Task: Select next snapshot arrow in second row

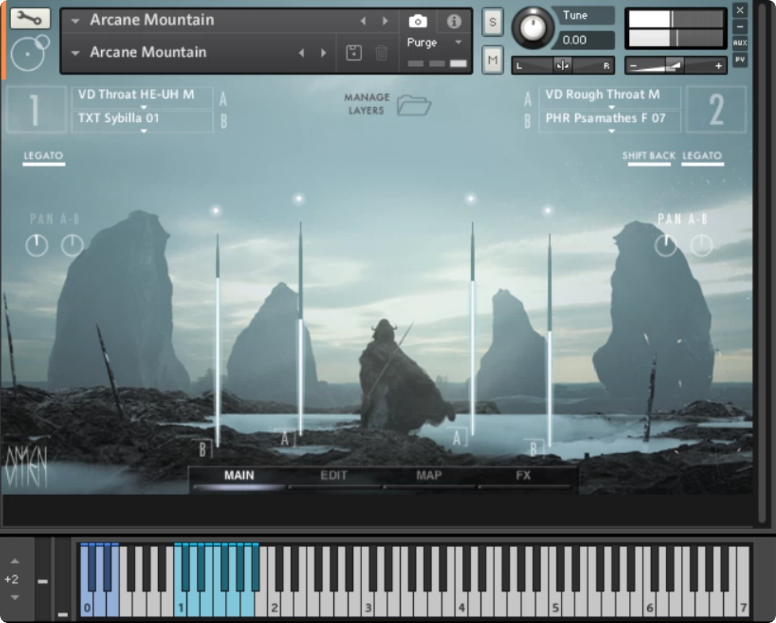Action: click(324, 52)
